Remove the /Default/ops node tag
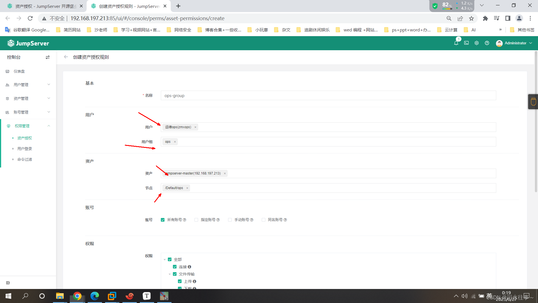 tap(187, 188)
